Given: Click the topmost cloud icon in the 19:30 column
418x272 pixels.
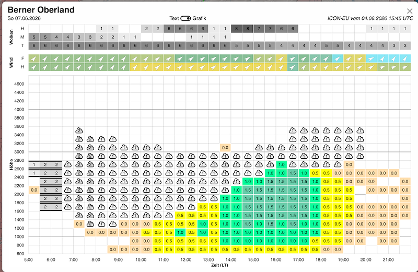Looking at the screenshot, I should (360, 131).
